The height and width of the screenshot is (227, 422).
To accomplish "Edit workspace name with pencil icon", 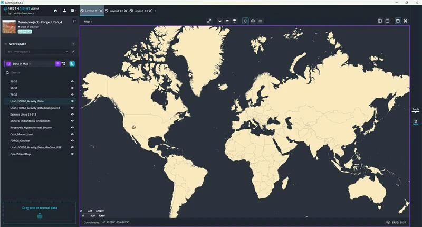I will point(73,51).
